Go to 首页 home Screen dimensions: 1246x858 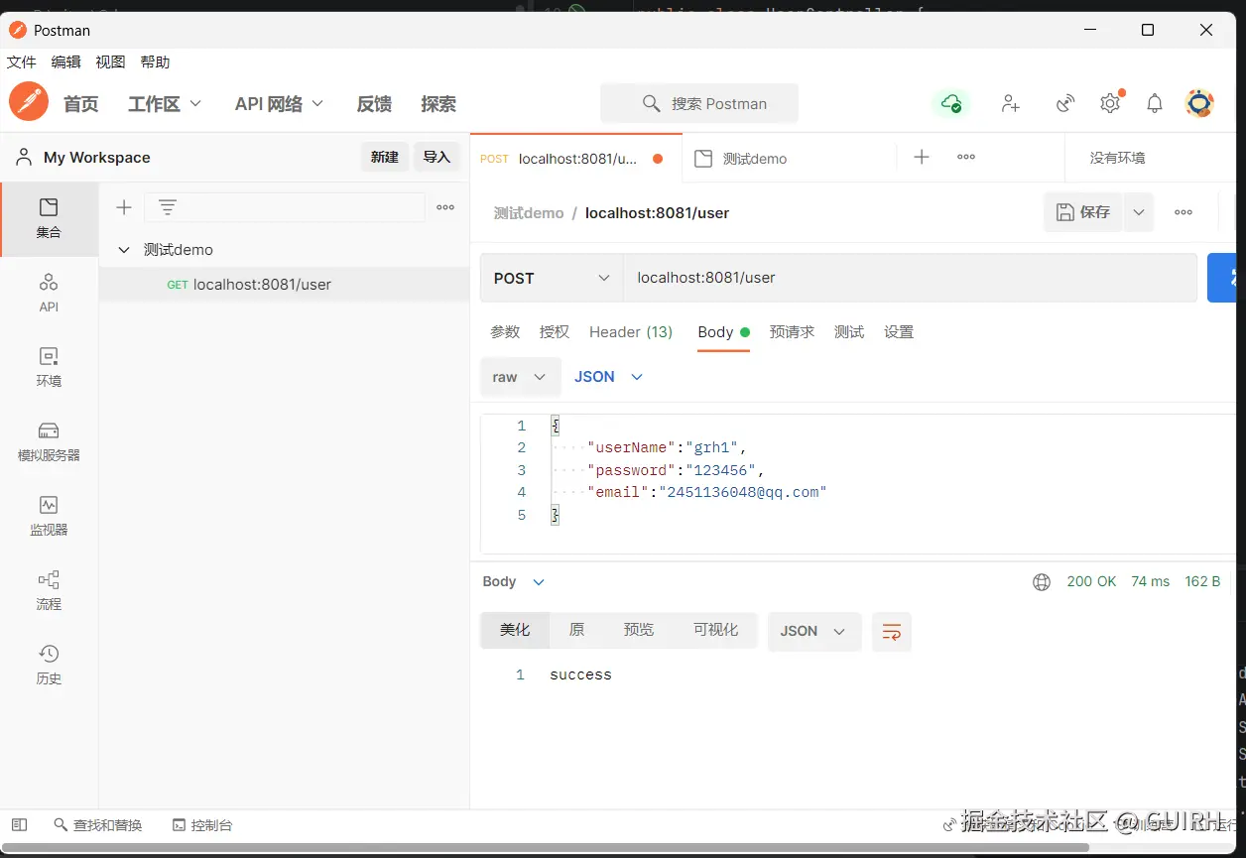click(81, 103)
